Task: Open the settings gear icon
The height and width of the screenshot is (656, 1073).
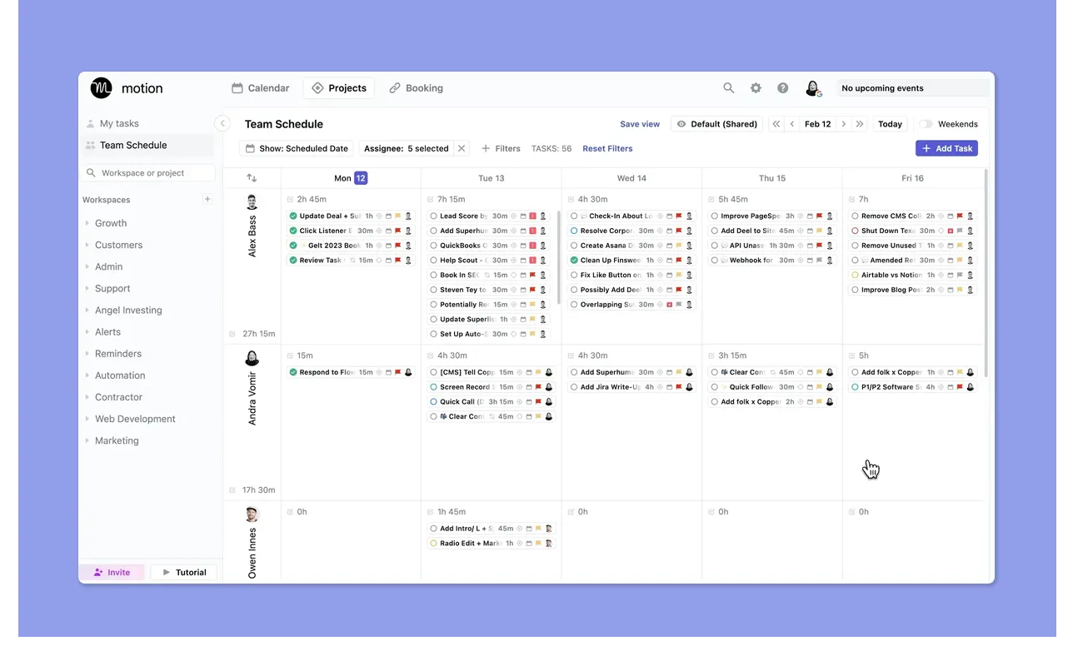Action: 756,87
